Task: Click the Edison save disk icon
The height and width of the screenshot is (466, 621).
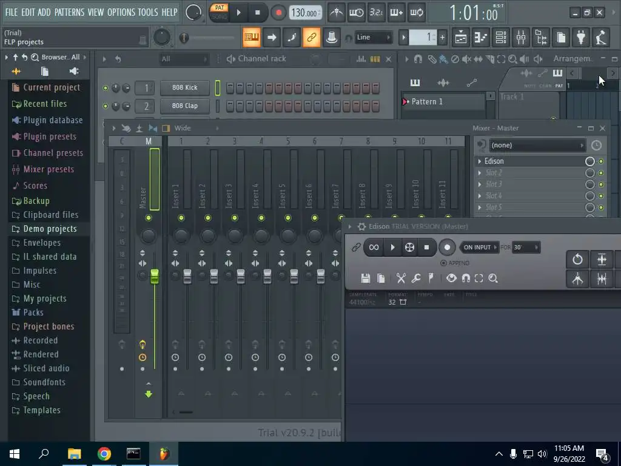Action: [x=366, y=278]
